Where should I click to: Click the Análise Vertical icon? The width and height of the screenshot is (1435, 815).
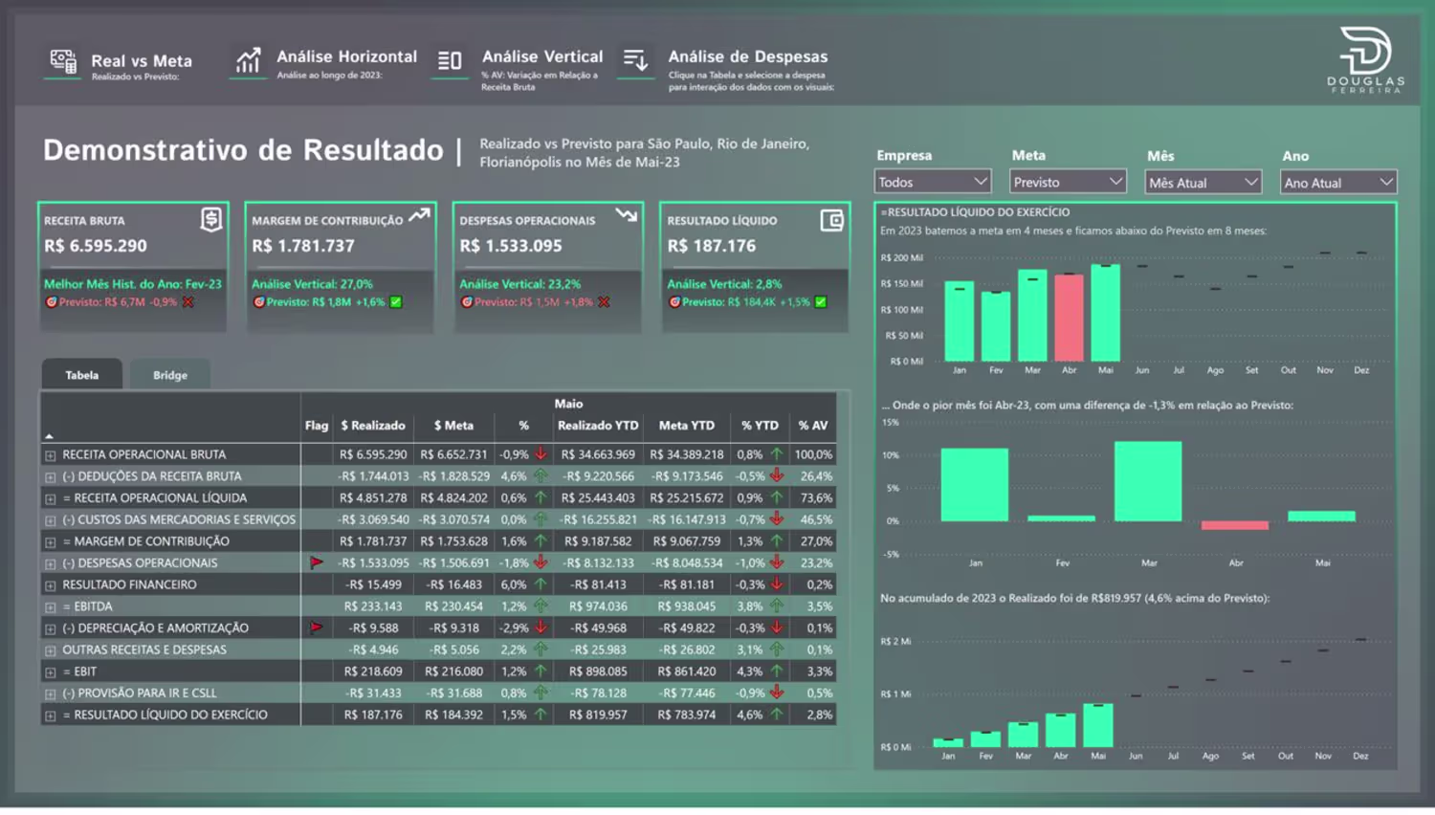450,61
